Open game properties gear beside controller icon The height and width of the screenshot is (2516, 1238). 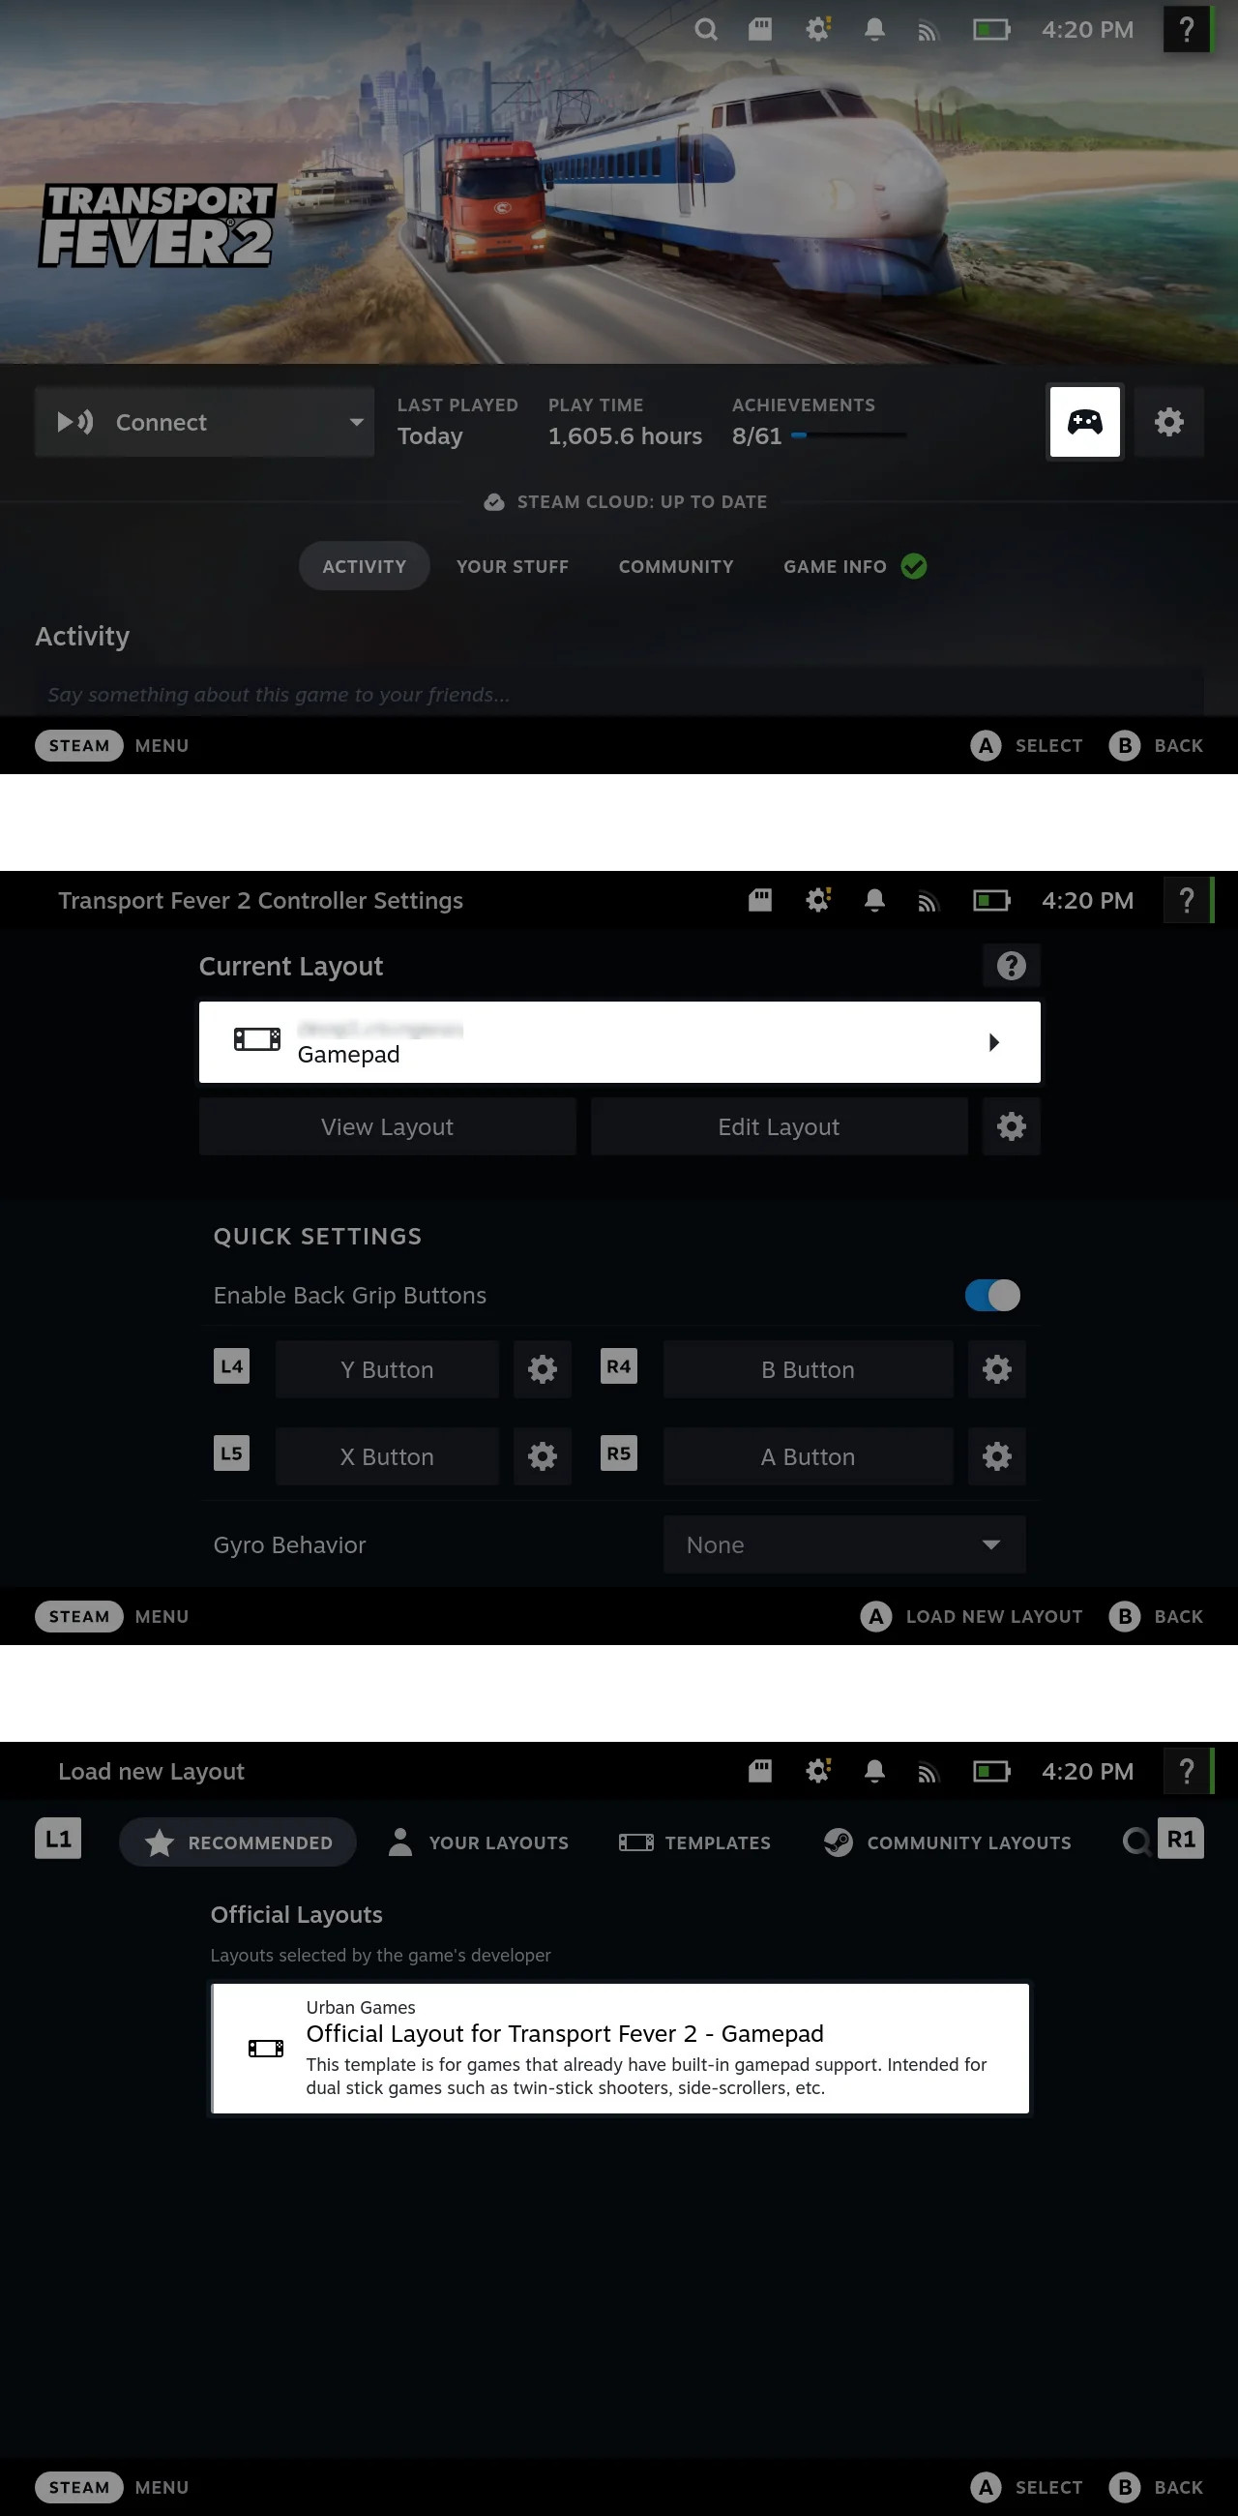pos(1168,422)
